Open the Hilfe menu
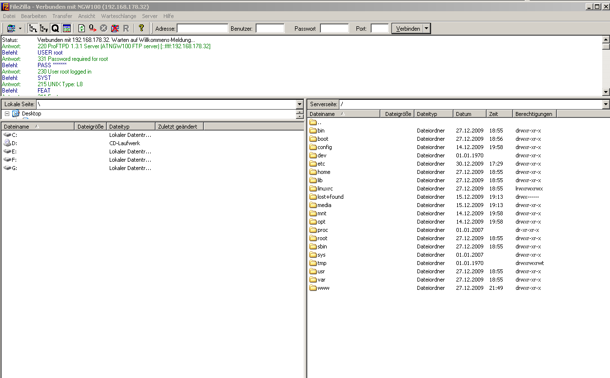 tap(168, 16)
